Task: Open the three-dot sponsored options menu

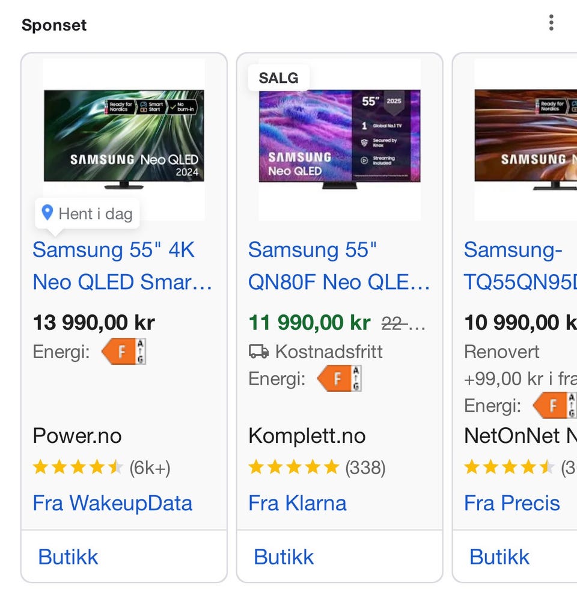Action: tap(551, 23)
